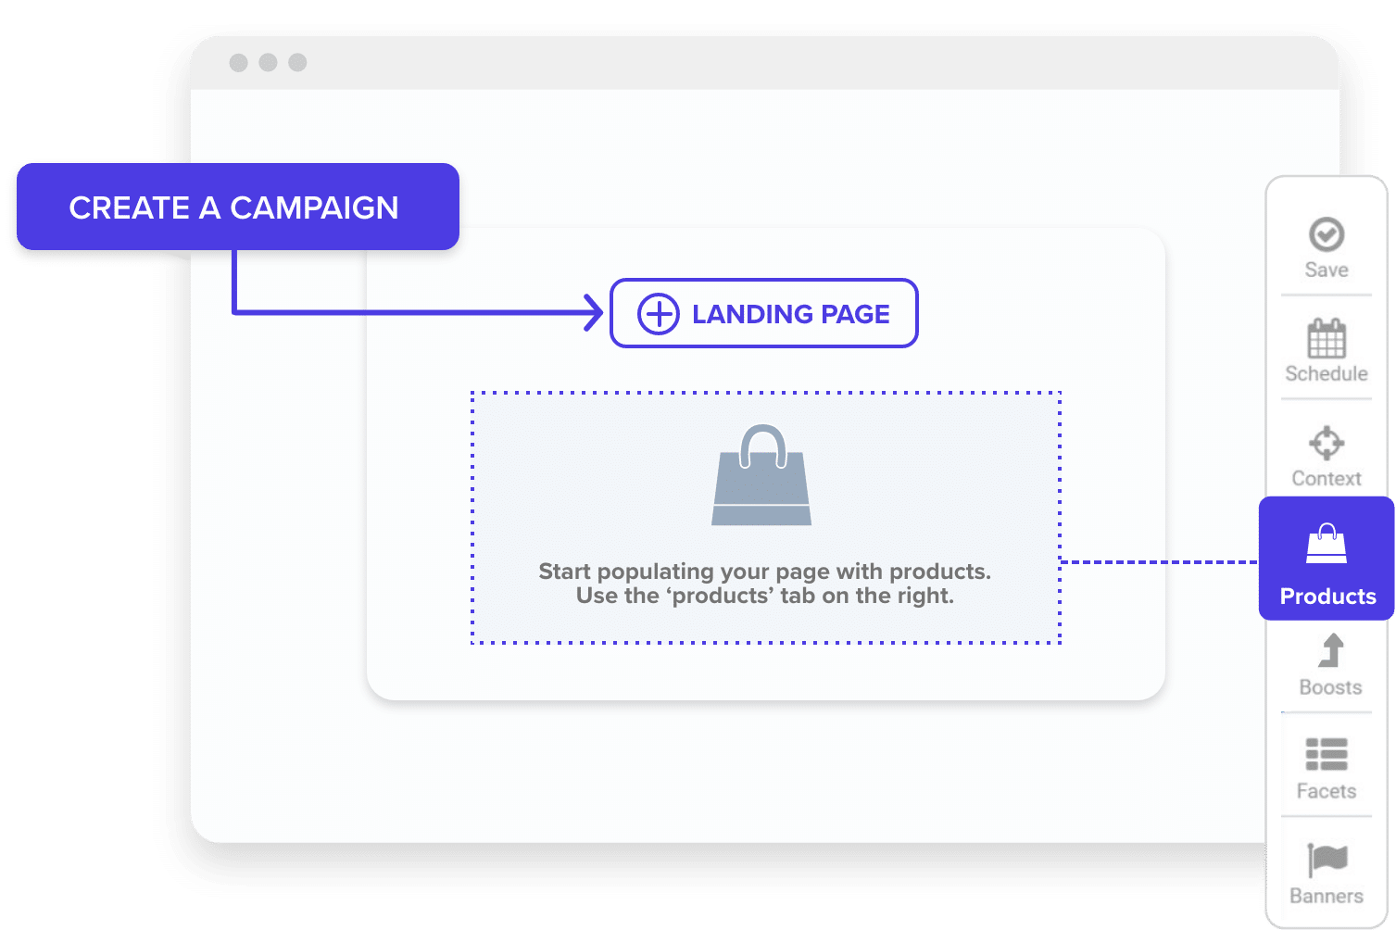Open the Facets list icon

pos(1327,754)
